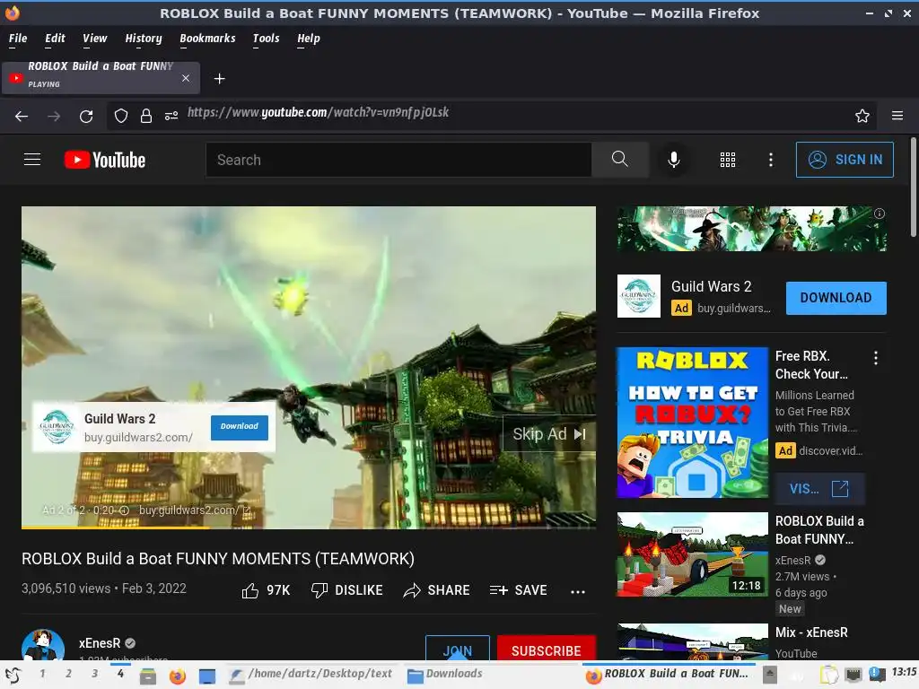Start voice search with the microphone icon
Image resolution: width=919 pixels, height=689 pixels.
pyautogui.click(x=674, y=160)
